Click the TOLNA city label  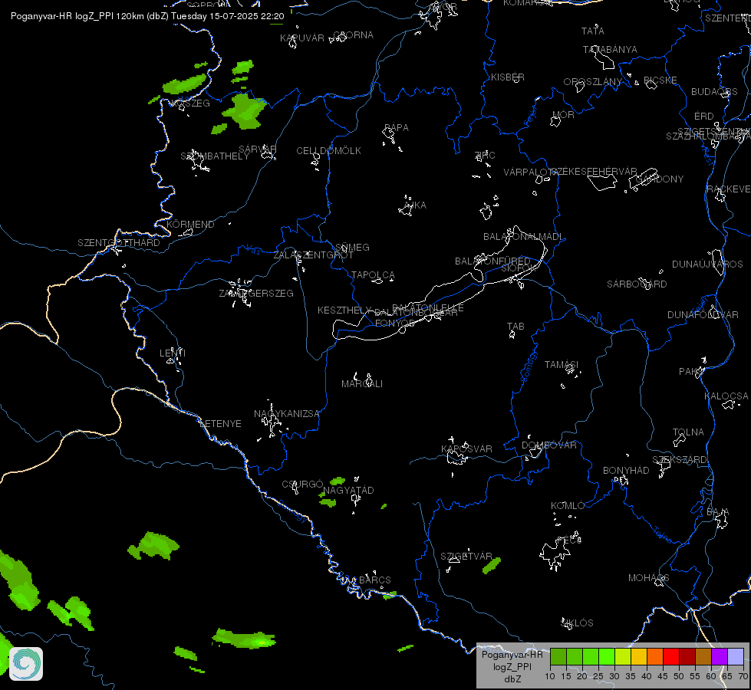point(688,432)
